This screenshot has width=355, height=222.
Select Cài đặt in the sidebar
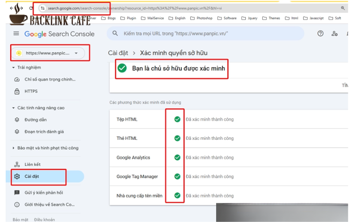pos(45,176)
